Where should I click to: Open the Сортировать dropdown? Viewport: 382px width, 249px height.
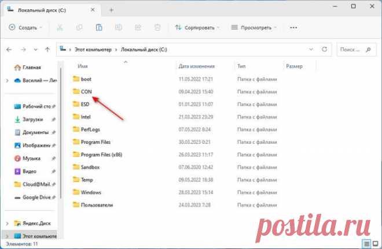pyautogui.click(x=197, y=28)
